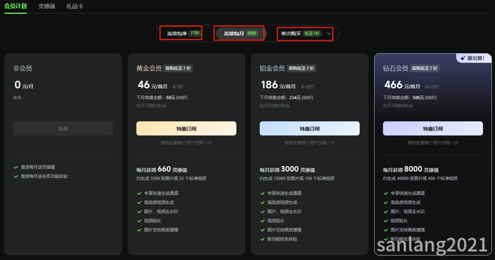Select the 单次购买 purchase option
The width and height of the screenshot is (495, 260).
[301, 33]
